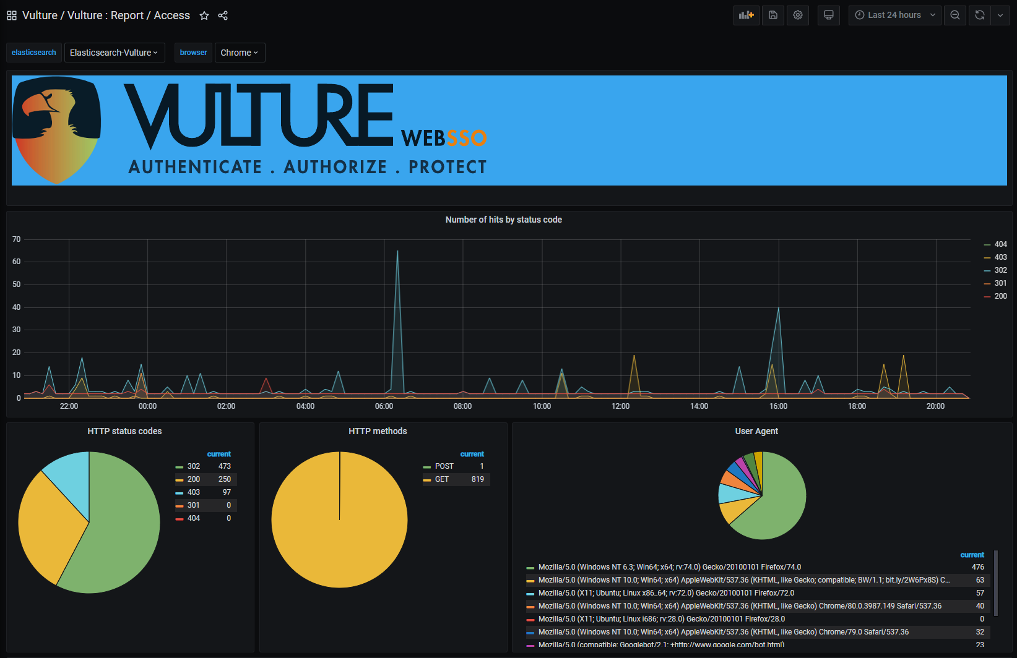Screen dimensions: 1017x658
Task: Cycle view mode with the monitor icon
Action: [829, 15]
